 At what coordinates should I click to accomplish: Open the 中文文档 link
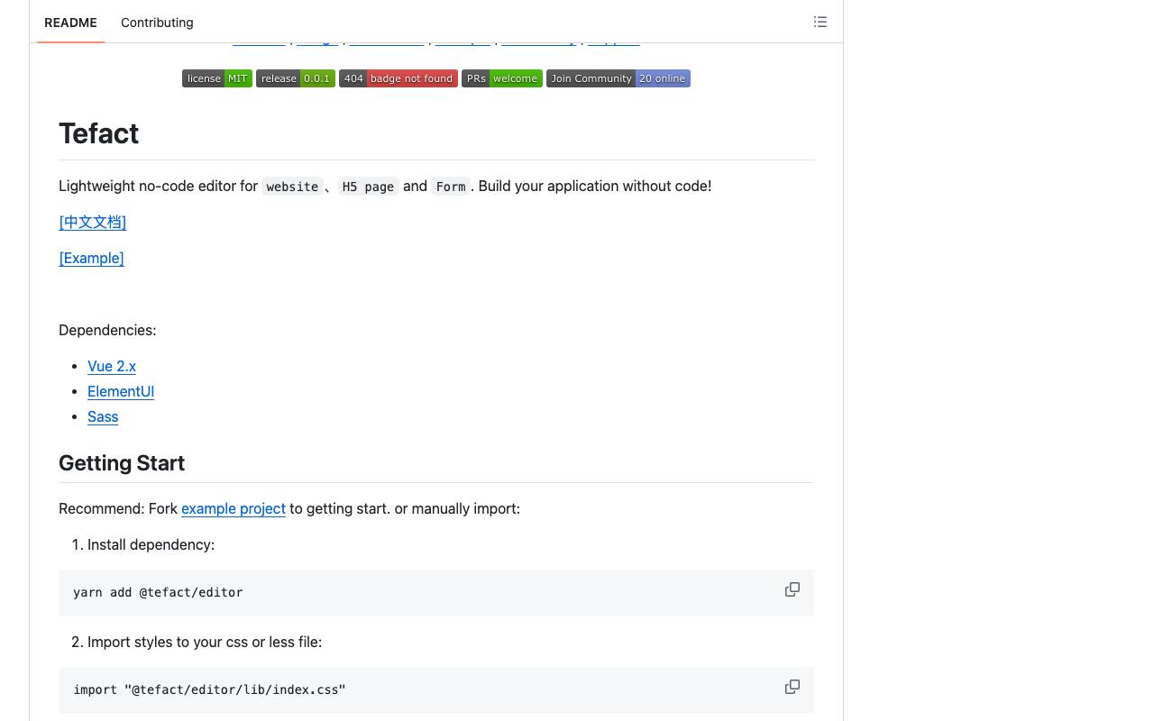93,222
